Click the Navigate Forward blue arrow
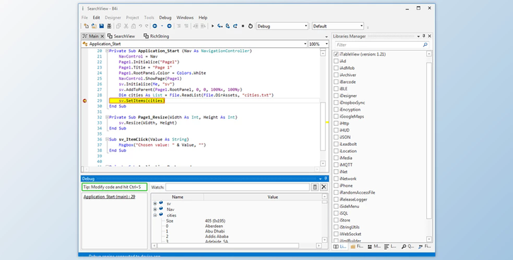Screen dimensions: 513x260 [x=169, y=26]
